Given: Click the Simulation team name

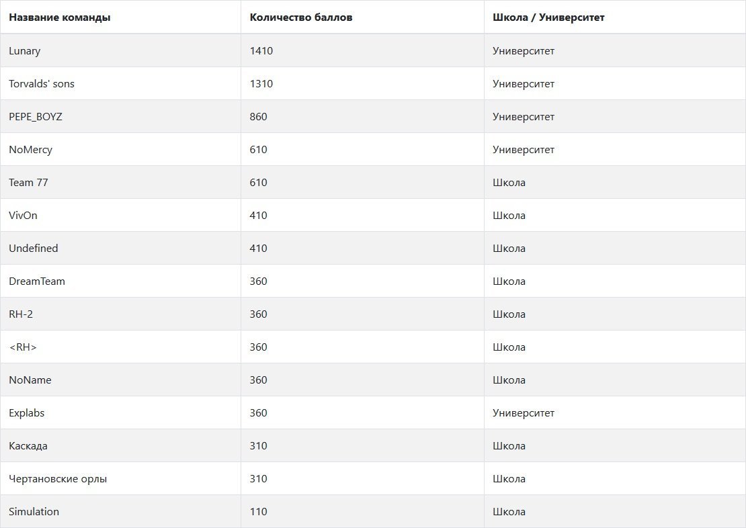Looking at the screenshot, I should tap(34, 511).
